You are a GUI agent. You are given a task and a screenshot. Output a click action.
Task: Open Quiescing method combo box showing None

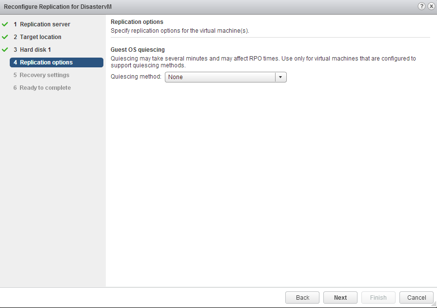point(220,77)
